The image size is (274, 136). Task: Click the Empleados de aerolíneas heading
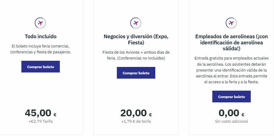pos(231,43)
